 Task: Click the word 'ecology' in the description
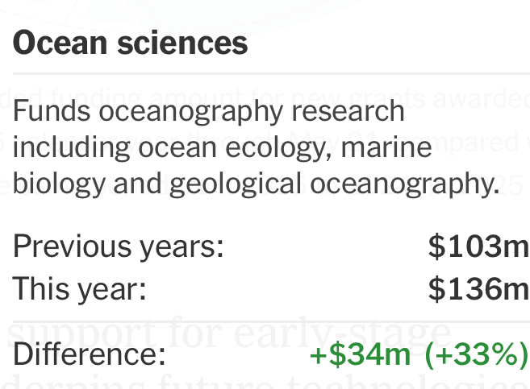coord(278,147)
